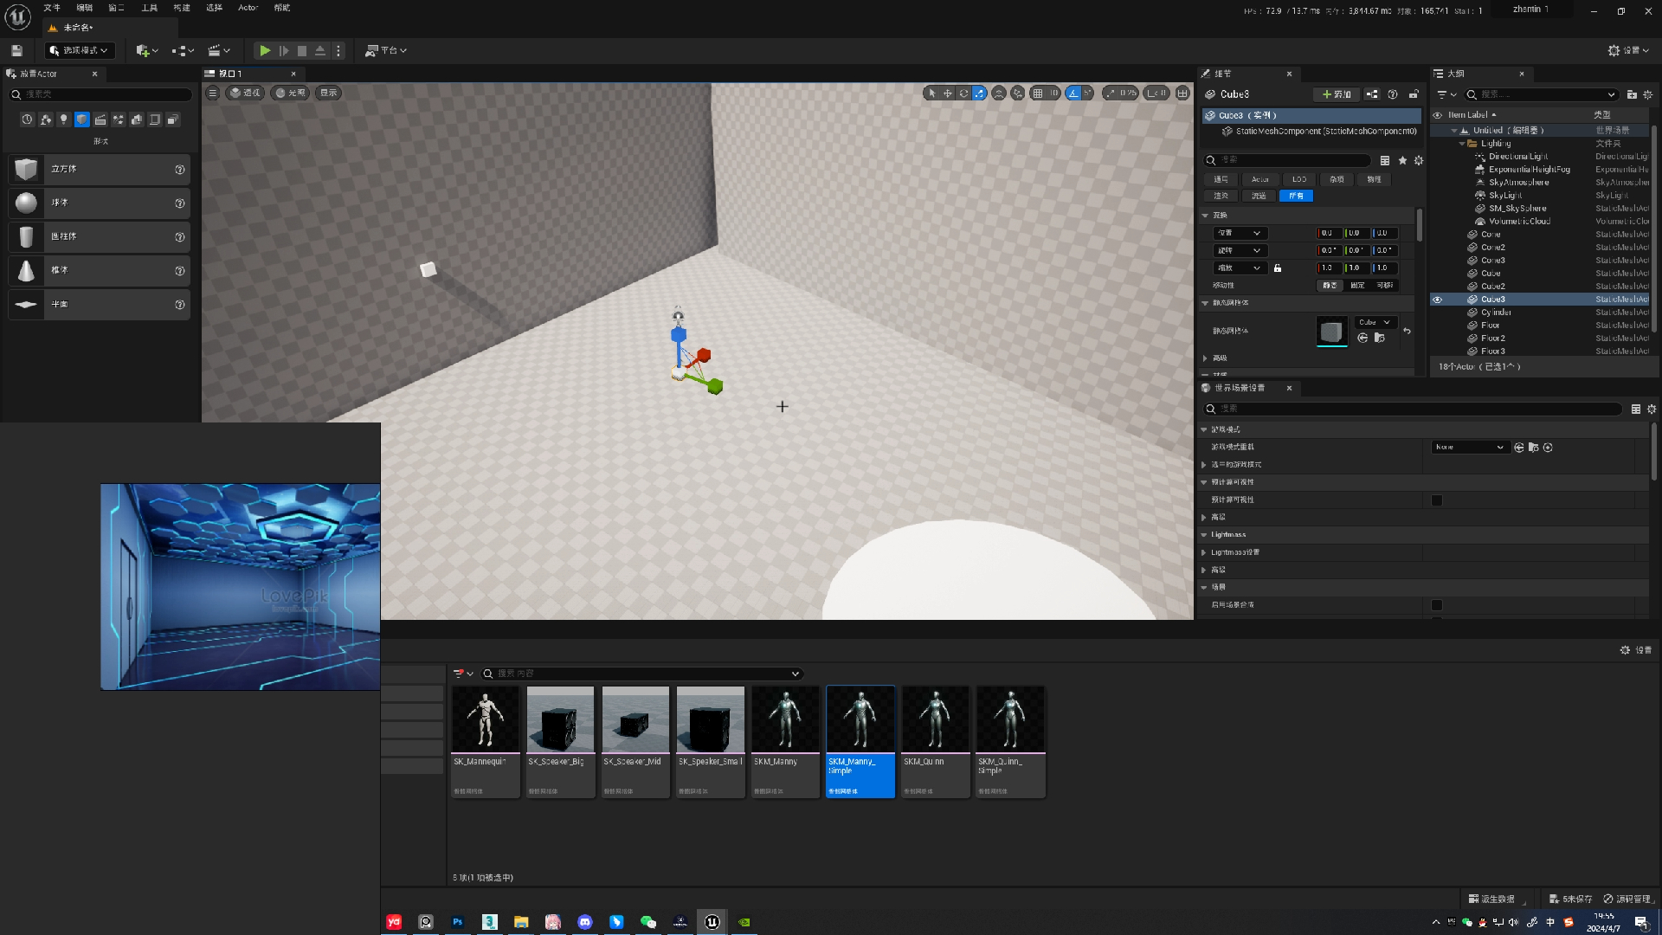
Task: Save the current level with the disk icon
Action: click(16, 50)
